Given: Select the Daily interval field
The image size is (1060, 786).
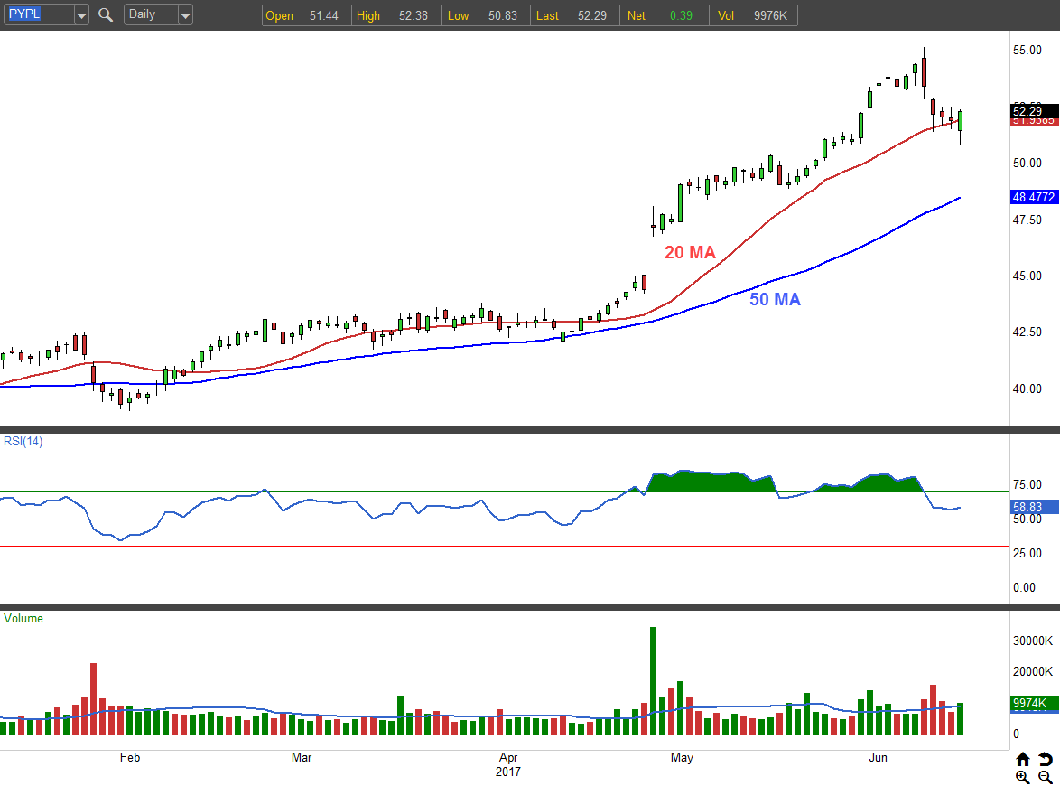Looking at the screenshot, I should (151, 14).
